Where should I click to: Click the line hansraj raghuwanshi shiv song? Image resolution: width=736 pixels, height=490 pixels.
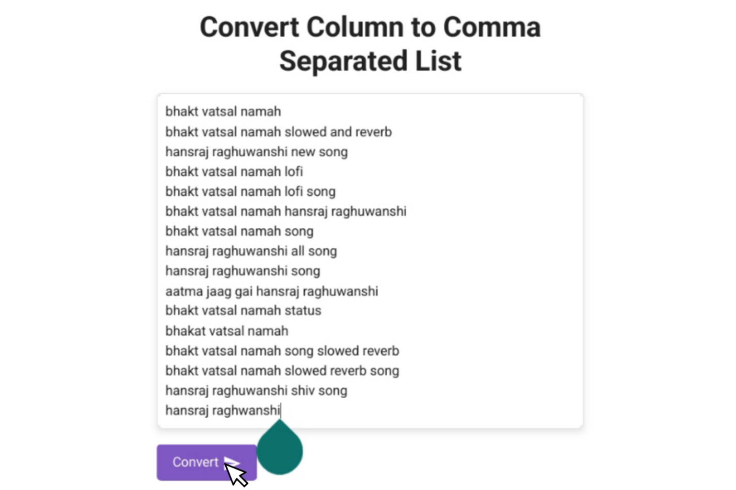click(x=256, y=390)
